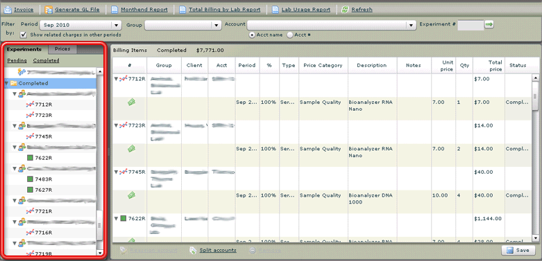
Task: Click the lab group icon above 7712R
Action: click(x=22, y=93)
